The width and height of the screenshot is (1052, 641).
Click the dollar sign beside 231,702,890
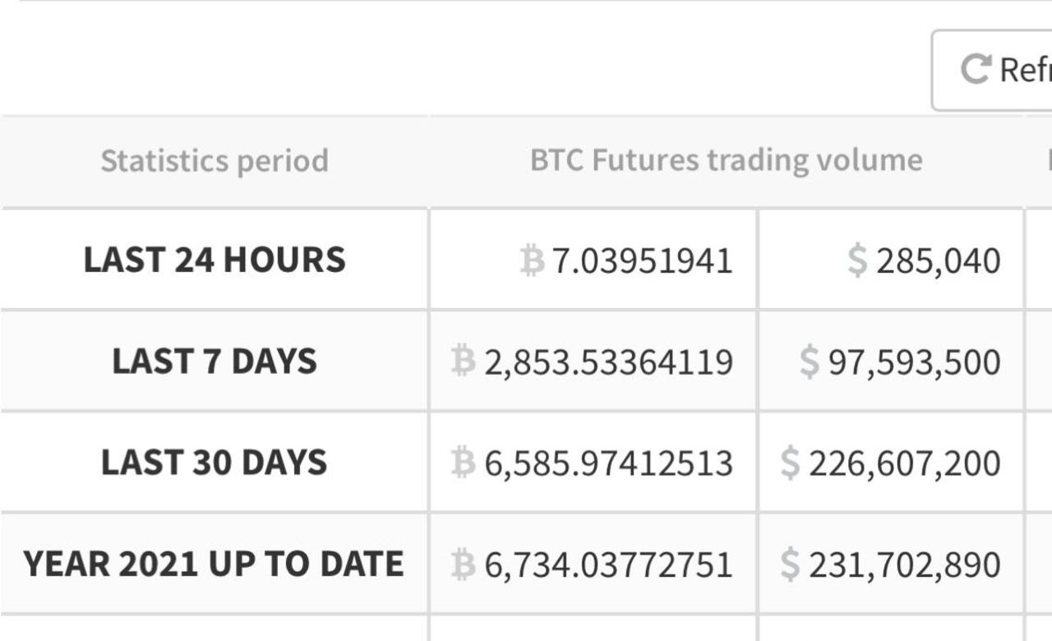pos(790,565)
